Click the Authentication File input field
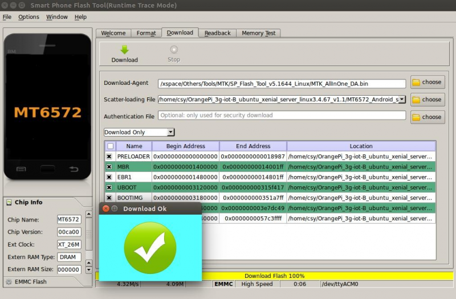 coord(282,116)
